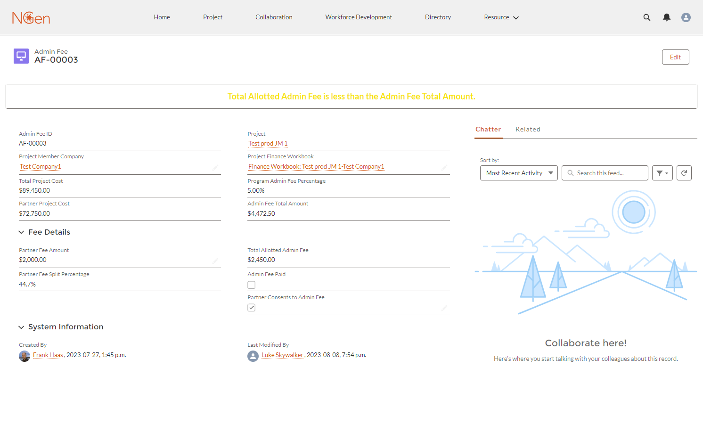Switch to the Chatter tab
The height and width of the screenshot is (441, 703).
click(488, 129)
